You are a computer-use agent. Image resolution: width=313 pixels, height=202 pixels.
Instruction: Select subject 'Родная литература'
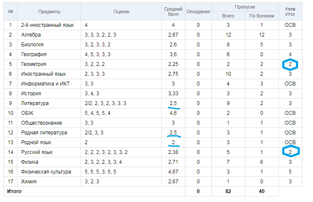44,133
